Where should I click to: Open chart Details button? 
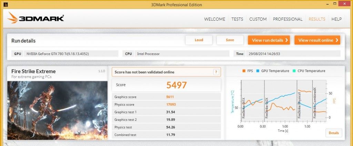334,133
